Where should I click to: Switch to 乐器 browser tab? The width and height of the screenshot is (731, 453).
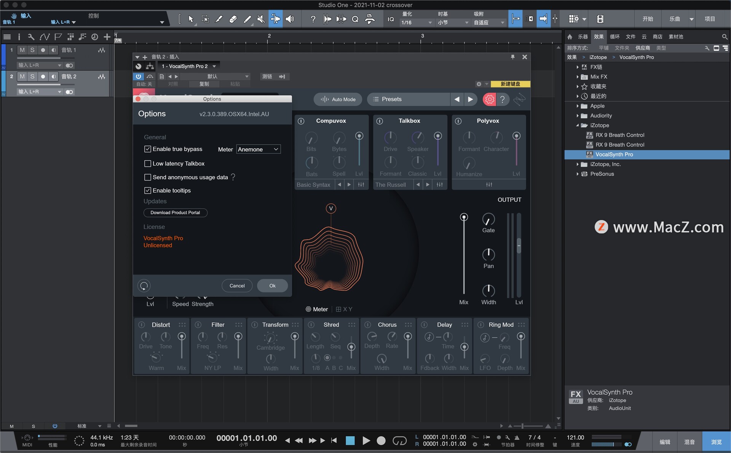coord(583,37)
